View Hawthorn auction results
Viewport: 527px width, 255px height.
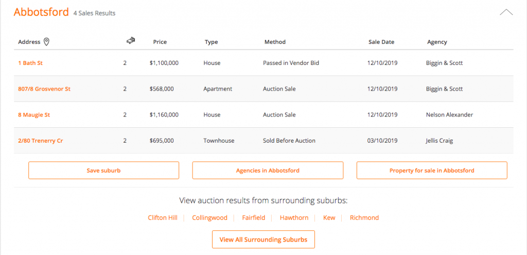click(x=294, y=218)
